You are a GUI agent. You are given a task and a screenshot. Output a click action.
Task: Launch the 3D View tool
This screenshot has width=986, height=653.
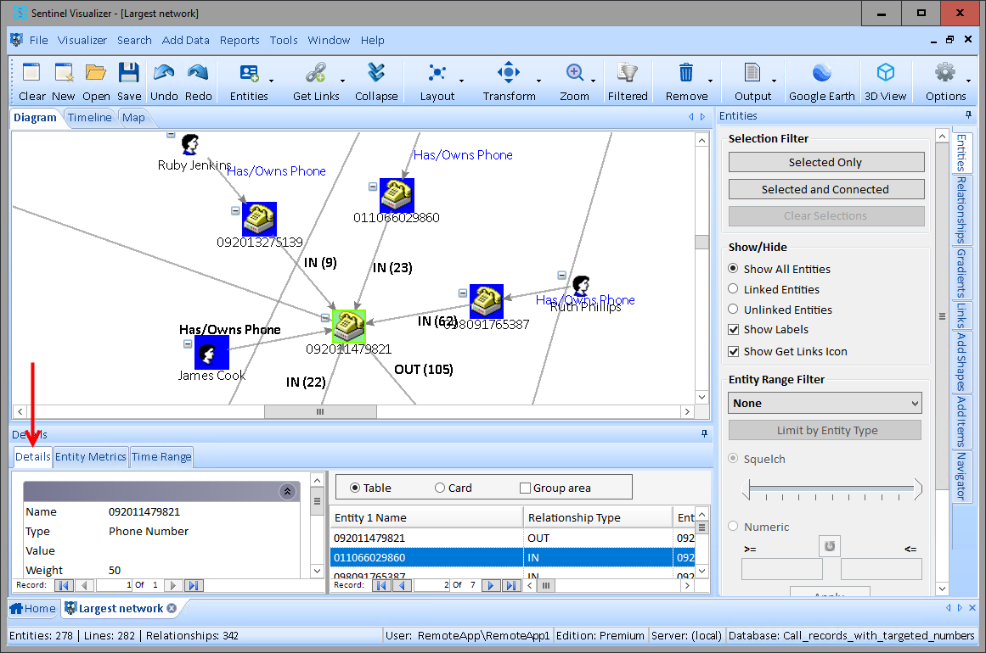[x=885, y=73]
